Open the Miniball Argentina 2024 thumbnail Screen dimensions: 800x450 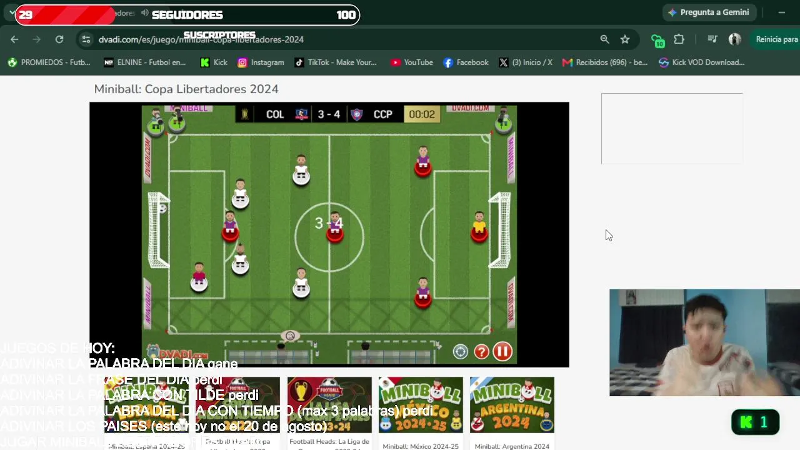coord(512,405)
